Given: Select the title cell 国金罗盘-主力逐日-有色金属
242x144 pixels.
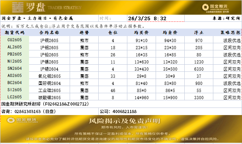Looking at the screenshot, I should [49, 18].
